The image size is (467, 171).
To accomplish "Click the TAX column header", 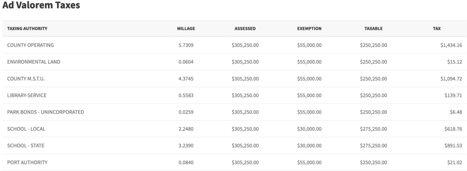I will [x=437, y=29].
